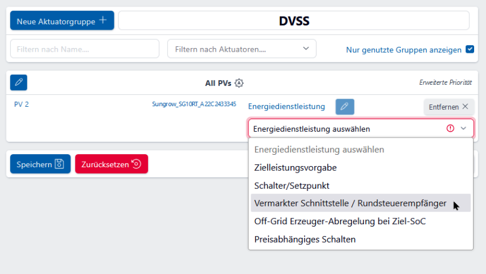Collapse the Energiedienstleistung auswählen dropdown chevron
The width and height of the screenshot is (486, 274).
pyautogui.click(x=463, y=128)
